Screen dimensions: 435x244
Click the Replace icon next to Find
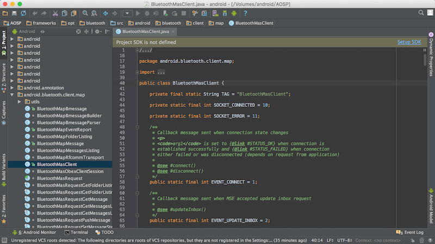94,13
